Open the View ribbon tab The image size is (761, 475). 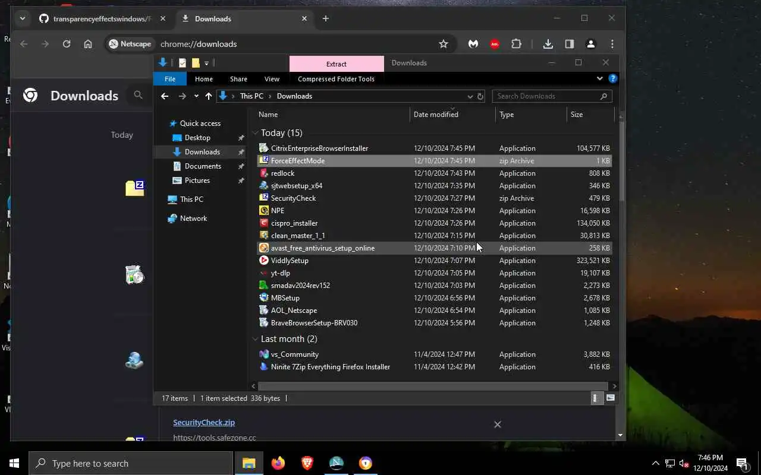coord(272,79)
